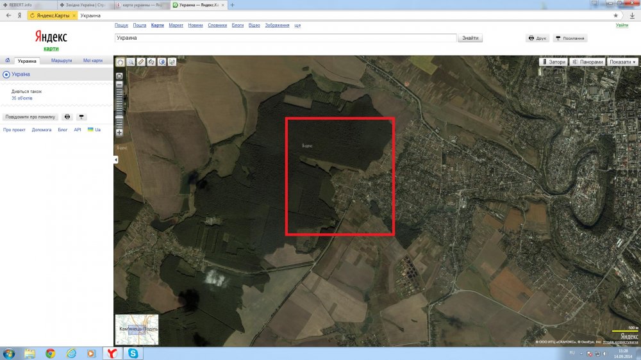Click the printer icon in left panel
The image size is (641, 360).
(67, 117)
